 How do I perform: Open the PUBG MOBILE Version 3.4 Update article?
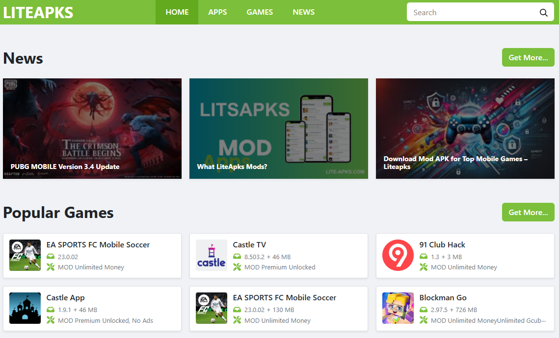[x=92, y=128]
